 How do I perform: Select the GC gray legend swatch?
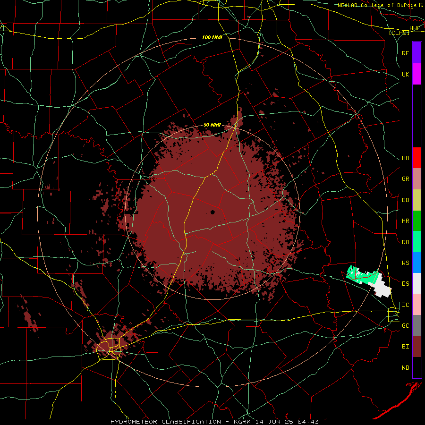[417, 325]
